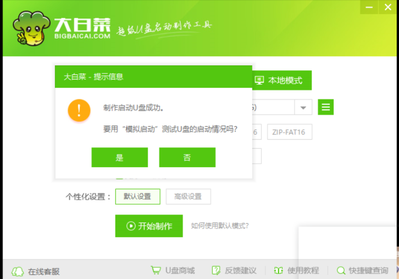This screenshot has width=399, height=279.
Task: Open 反馈建议 feedback link
Action: (240, 271)
